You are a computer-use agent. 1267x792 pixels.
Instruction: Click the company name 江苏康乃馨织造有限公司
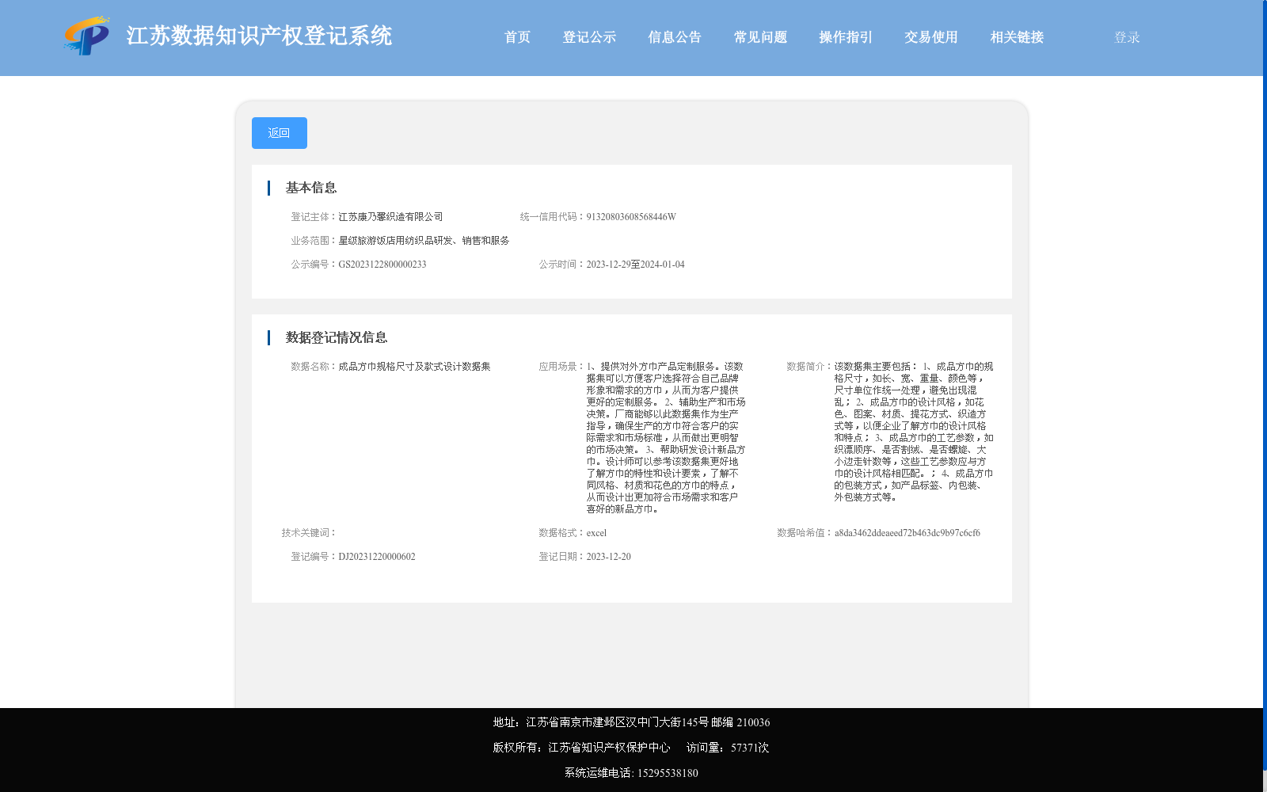click(391, 216)
